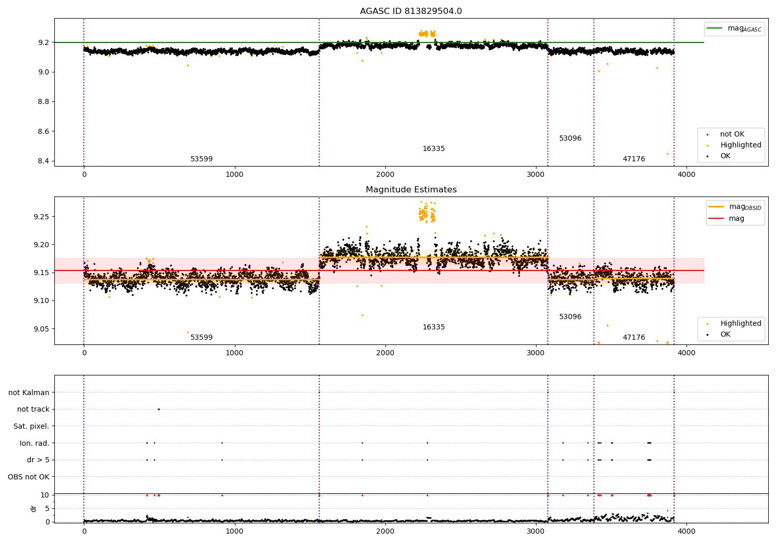Click x-axis tick 1000 under top plot

pyautogui.click(x=234, y=175)
